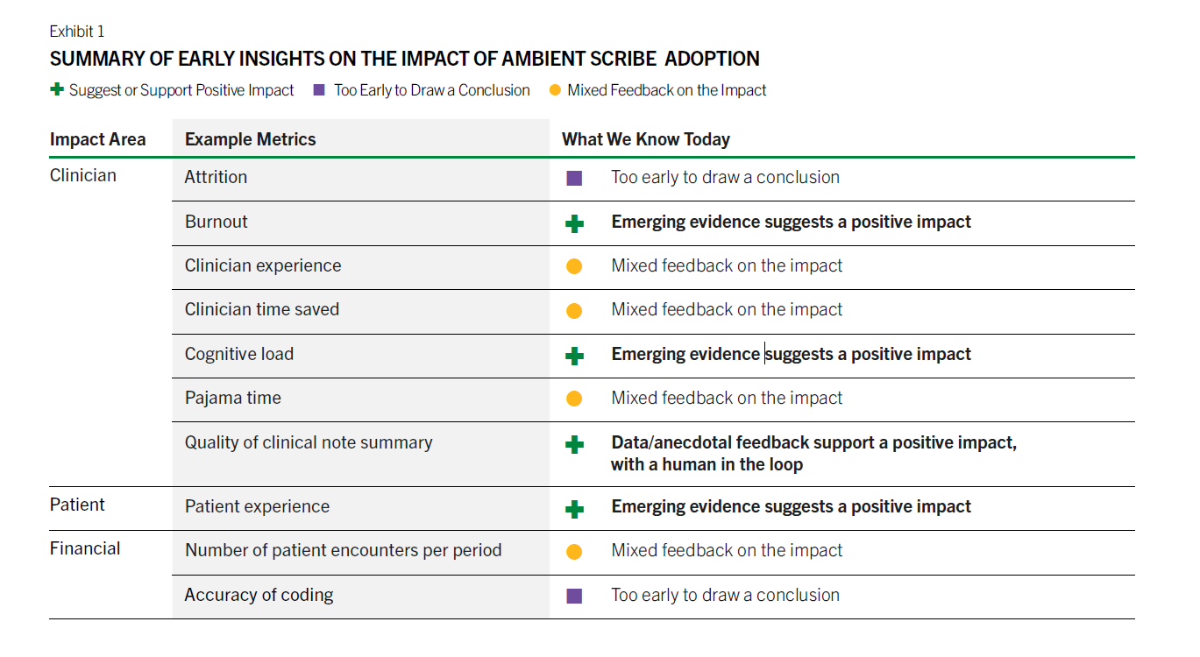Image resolution: width=1200 pixels, height=657 pixels.
Task: Click the Example Metrics column header
Action: [250, 139]
